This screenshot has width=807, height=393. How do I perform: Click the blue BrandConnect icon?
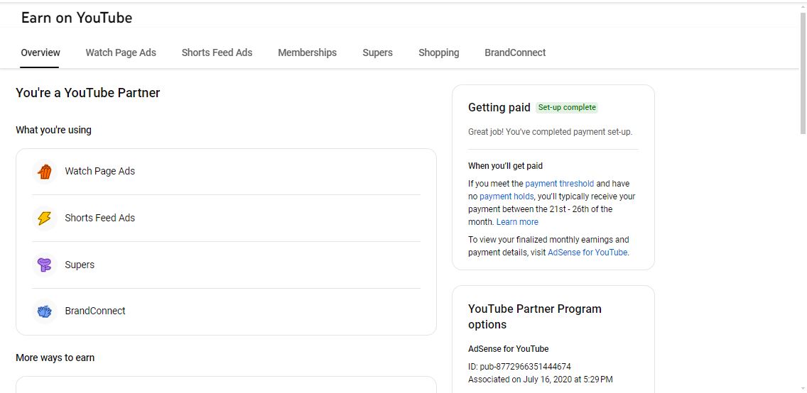[45, 311]
